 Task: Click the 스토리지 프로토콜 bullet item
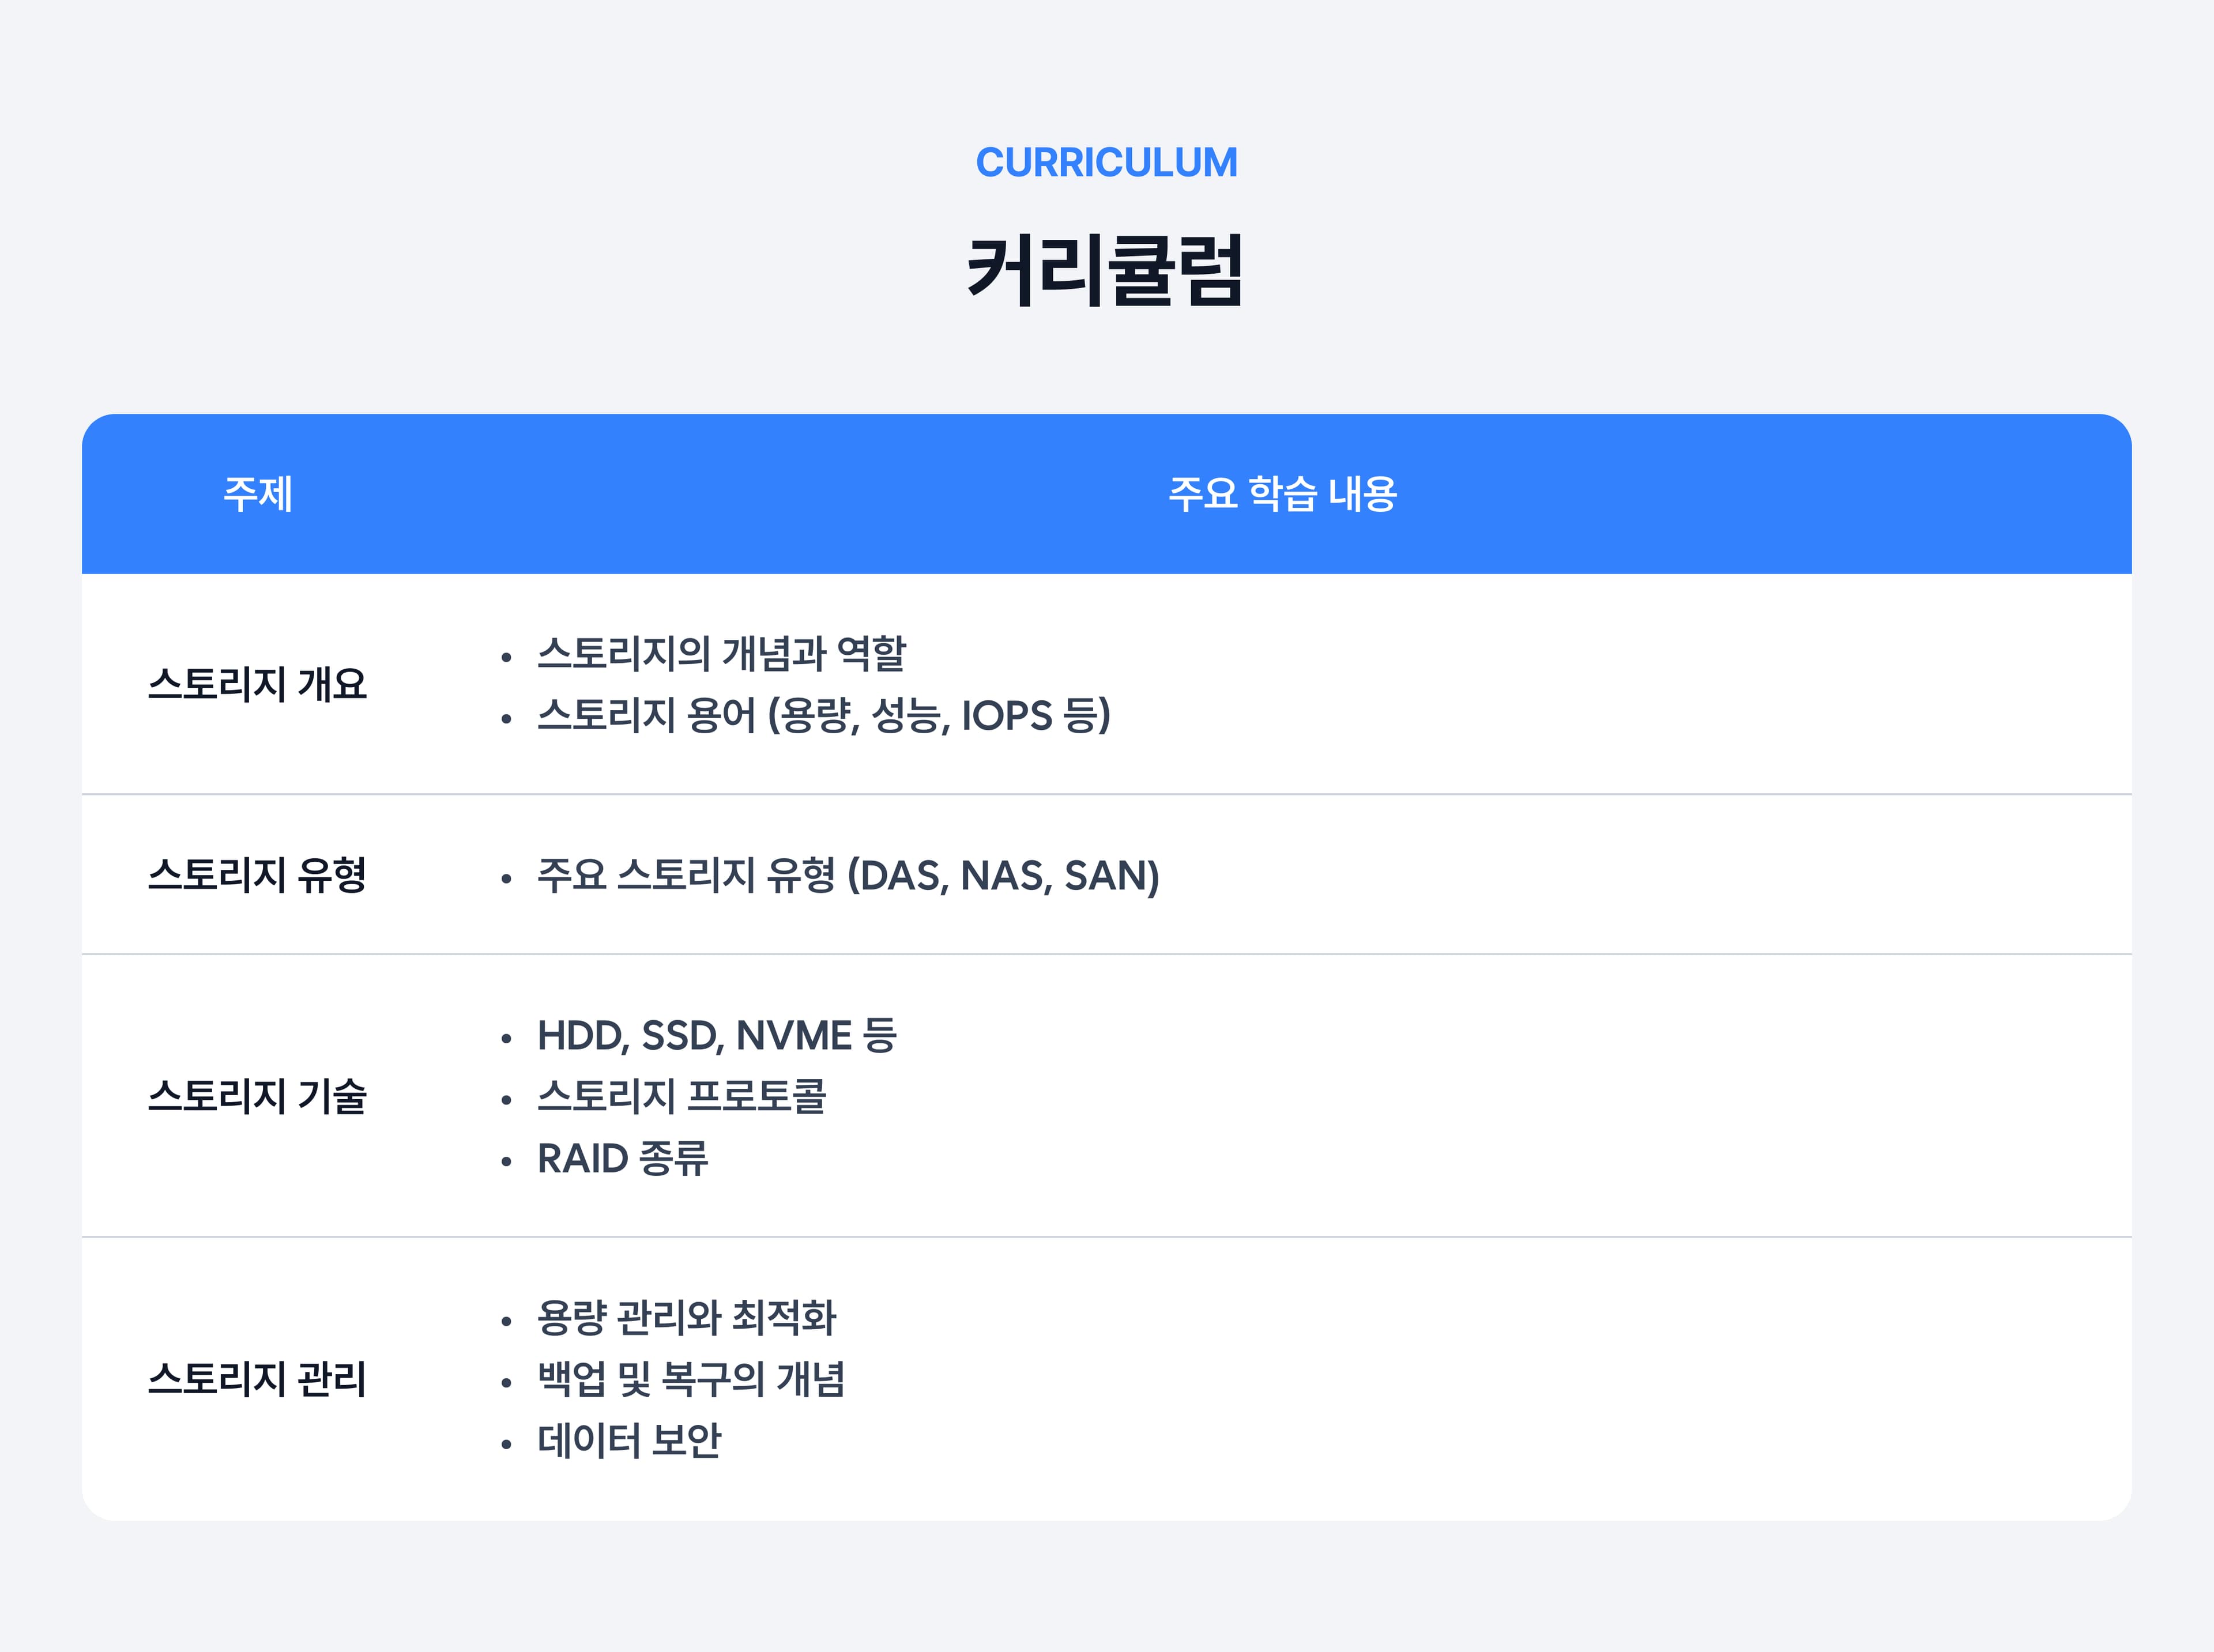click(x=682, y=1096)
